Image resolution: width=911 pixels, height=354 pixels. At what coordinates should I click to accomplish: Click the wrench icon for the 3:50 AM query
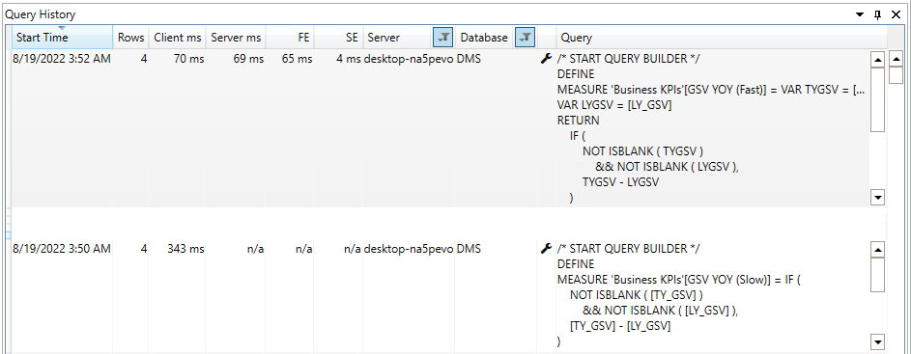click(x=546, y=249)
